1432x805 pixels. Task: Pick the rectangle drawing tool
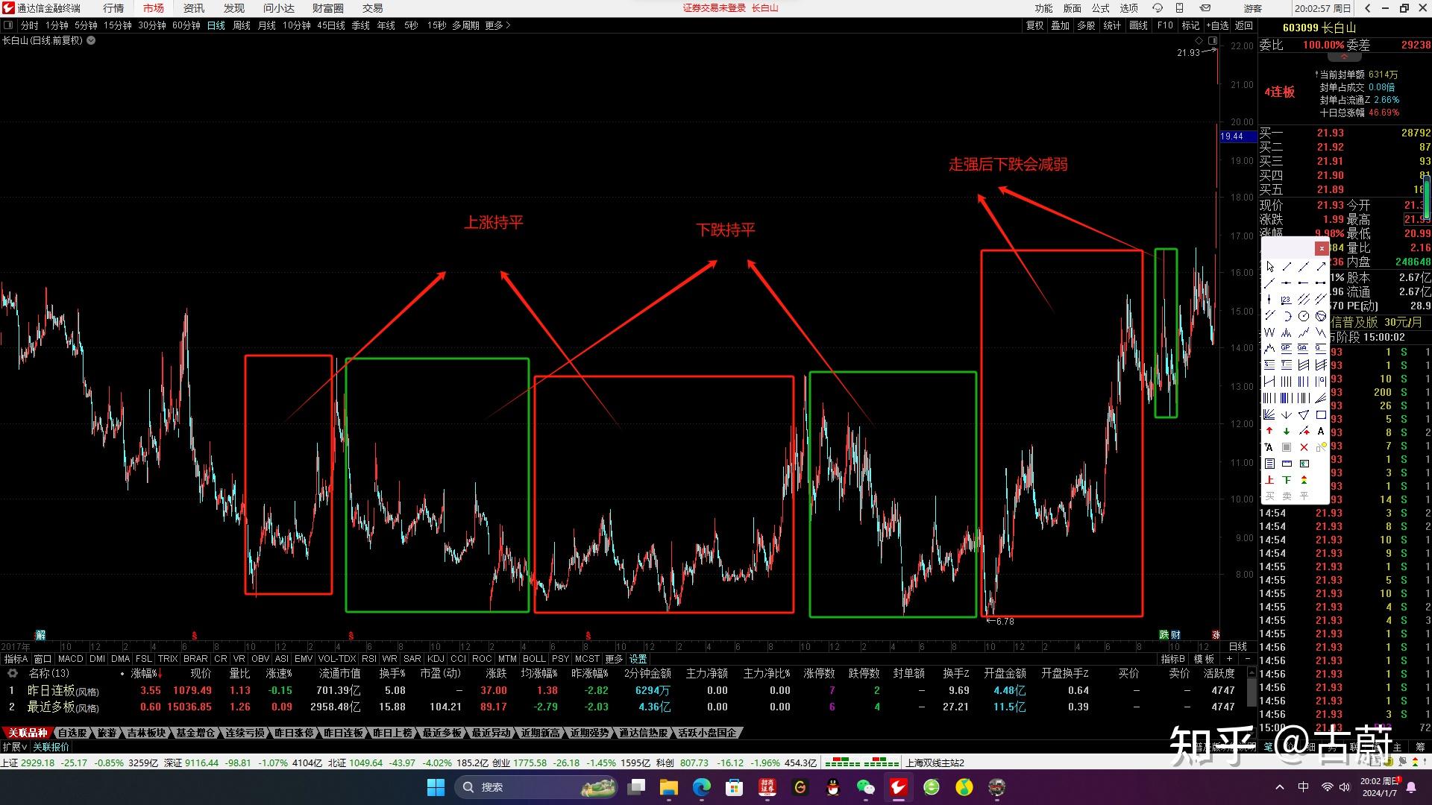(x=1321, y=414)
